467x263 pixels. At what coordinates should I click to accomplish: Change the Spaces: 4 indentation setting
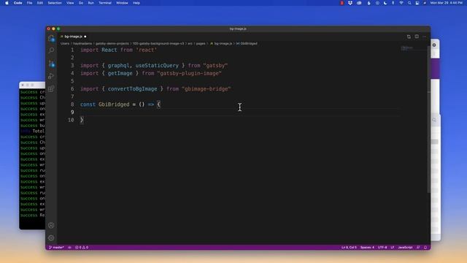[367, 248]
